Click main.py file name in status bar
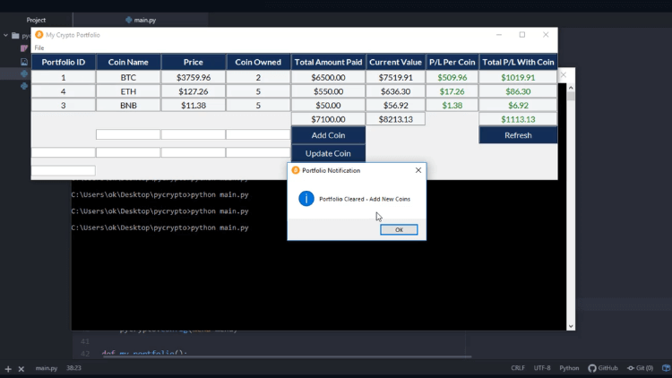Viewport: 672px width, 378px height. click(x=47, y=368)
